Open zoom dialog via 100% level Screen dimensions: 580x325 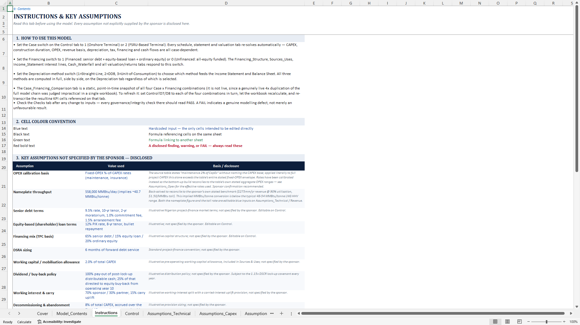click(573, 322)
